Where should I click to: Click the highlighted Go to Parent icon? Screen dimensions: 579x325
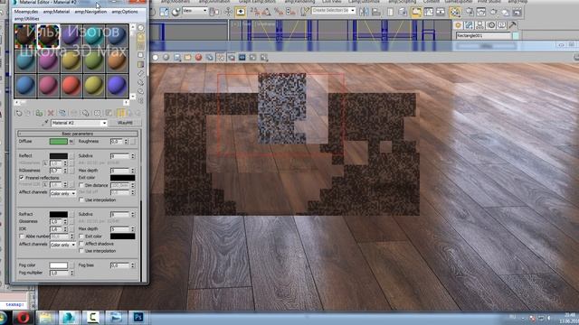pyautogui.click(x=120, y=113)
